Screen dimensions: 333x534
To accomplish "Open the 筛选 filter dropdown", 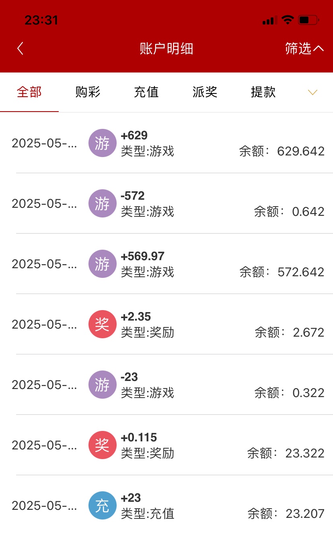I will click(x=304, y=49).
